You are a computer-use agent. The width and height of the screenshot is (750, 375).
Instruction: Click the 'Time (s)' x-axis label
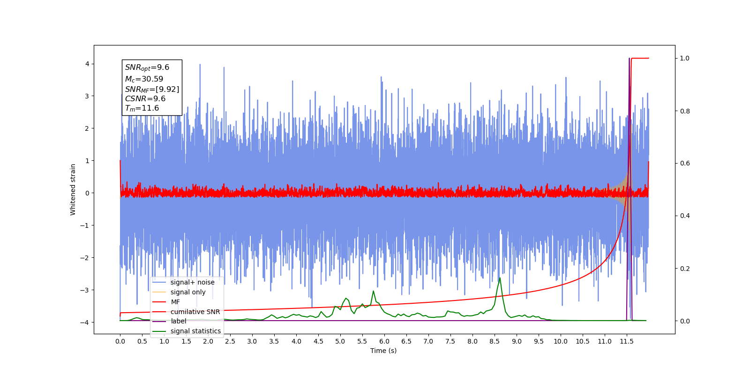[x=383, y=351]
